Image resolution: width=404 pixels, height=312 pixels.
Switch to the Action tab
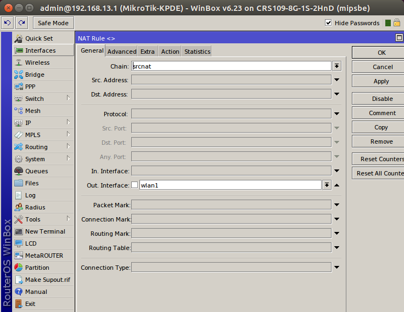tap(170, 52)
